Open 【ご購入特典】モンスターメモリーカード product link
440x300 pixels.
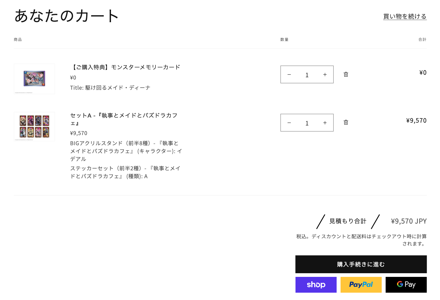coord(125,67)
